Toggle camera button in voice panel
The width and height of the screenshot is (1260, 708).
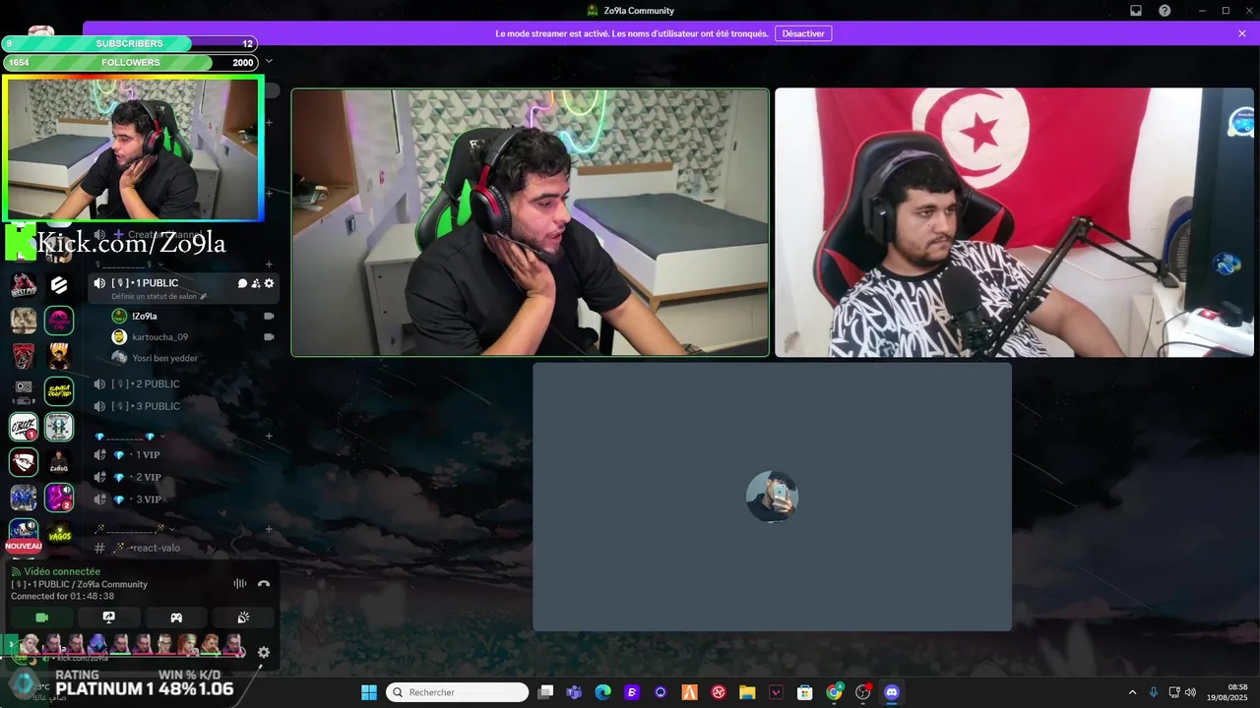point(41,618)
